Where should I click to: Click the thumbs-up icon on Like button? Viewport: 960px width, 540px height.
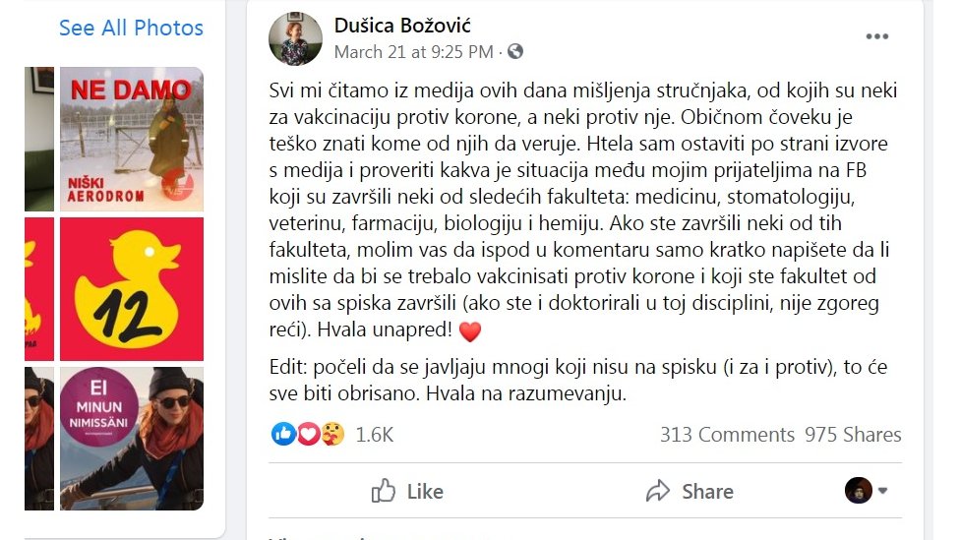(x=384, y=491)
